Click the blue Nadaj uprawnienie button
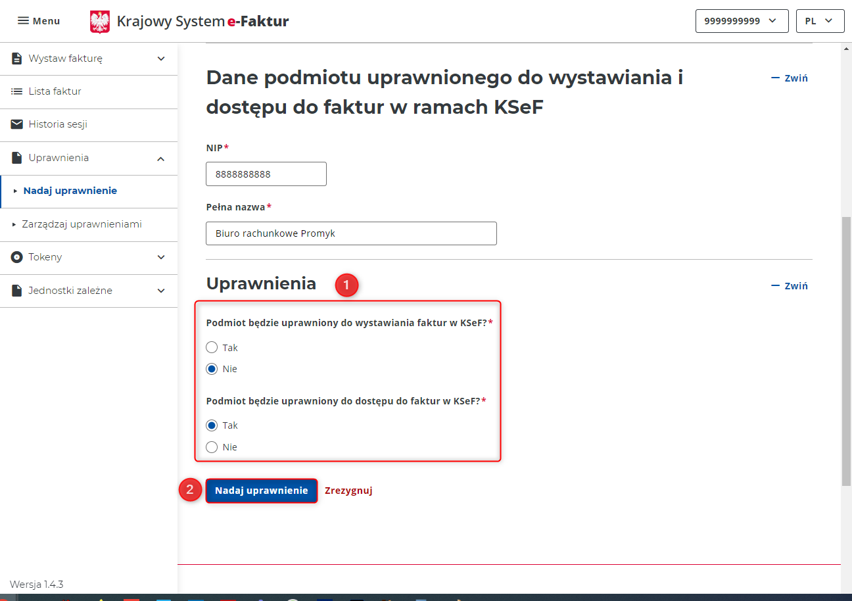 (262, 491)
